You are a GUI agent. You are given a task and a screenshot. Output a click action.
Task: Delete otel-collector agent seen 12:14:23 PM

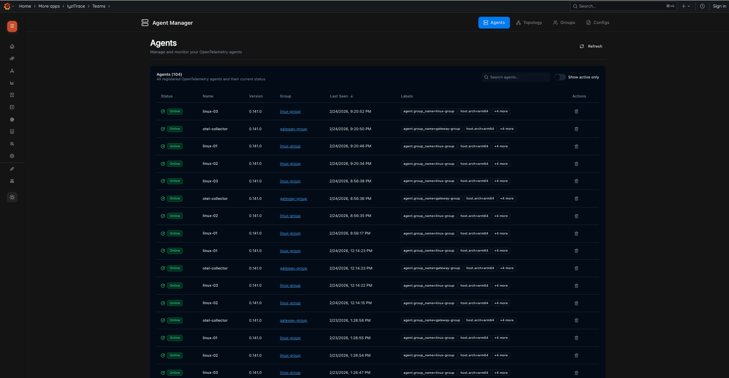pyautogui.click(x=576, y=268)
